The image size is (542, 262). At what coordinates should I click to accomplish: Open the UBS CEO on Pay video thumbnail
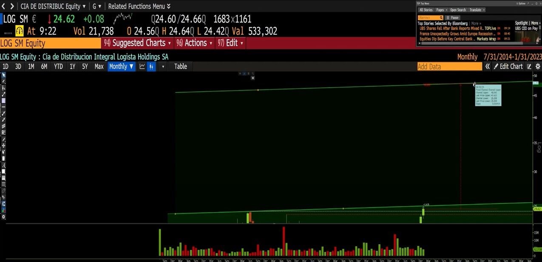pyautogui.click(x=528, y=36)
